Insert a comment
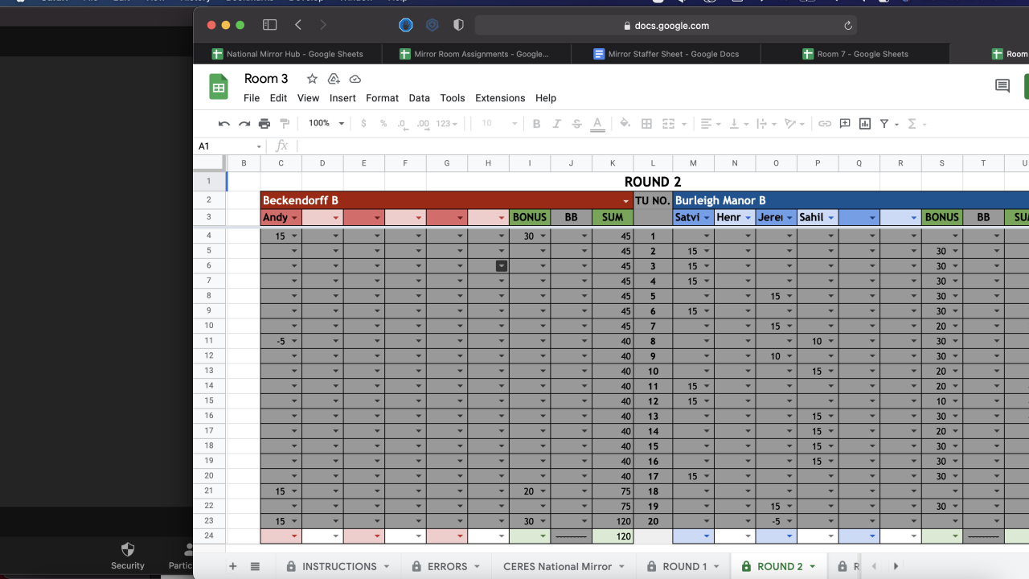The height and width of the screenshot is (579, 1029). [845, 124]
